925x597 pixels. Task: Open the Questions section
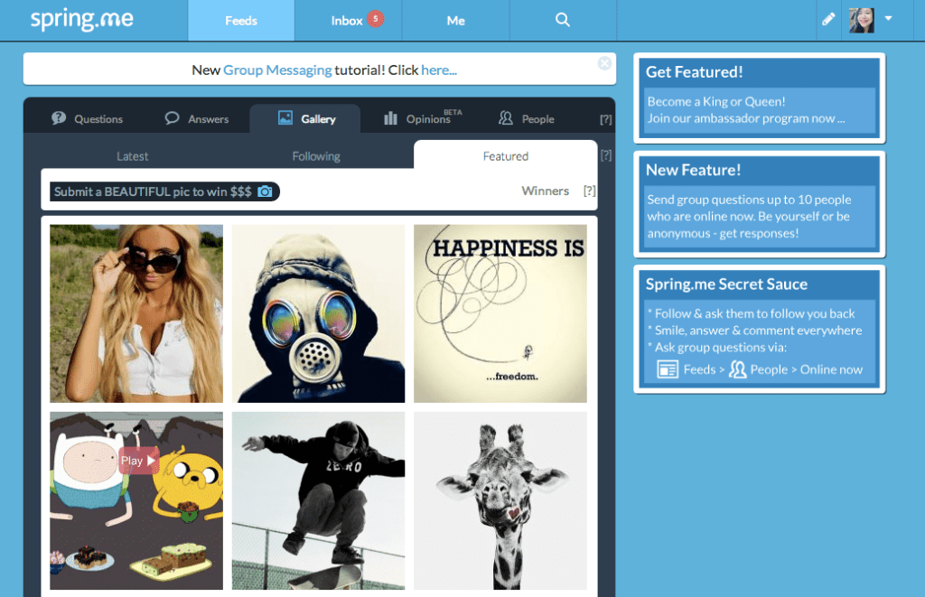pos(88,118)
